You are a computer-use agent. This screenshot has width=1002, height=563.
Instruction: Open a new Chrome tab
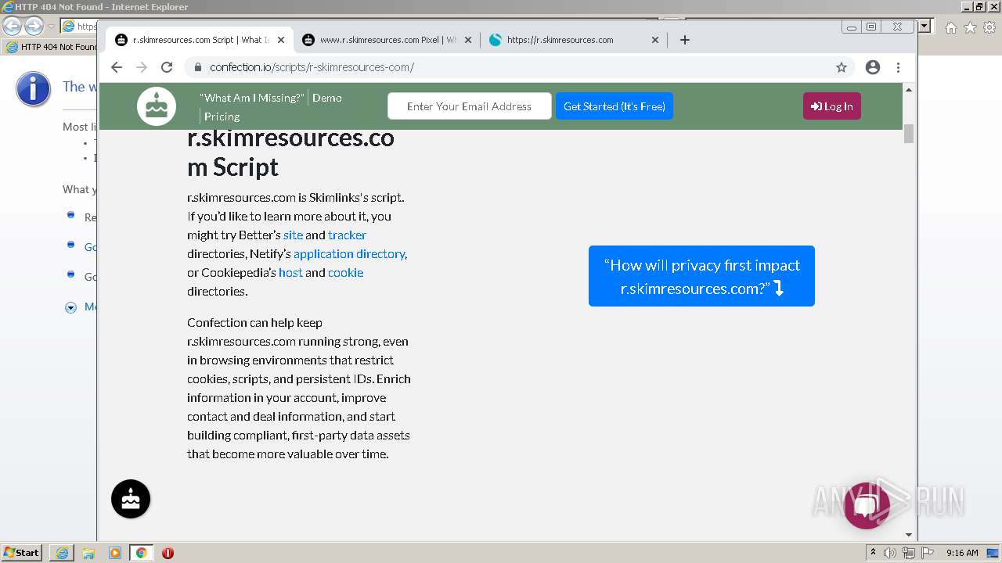pyautogui.click(x=685, y=40)
